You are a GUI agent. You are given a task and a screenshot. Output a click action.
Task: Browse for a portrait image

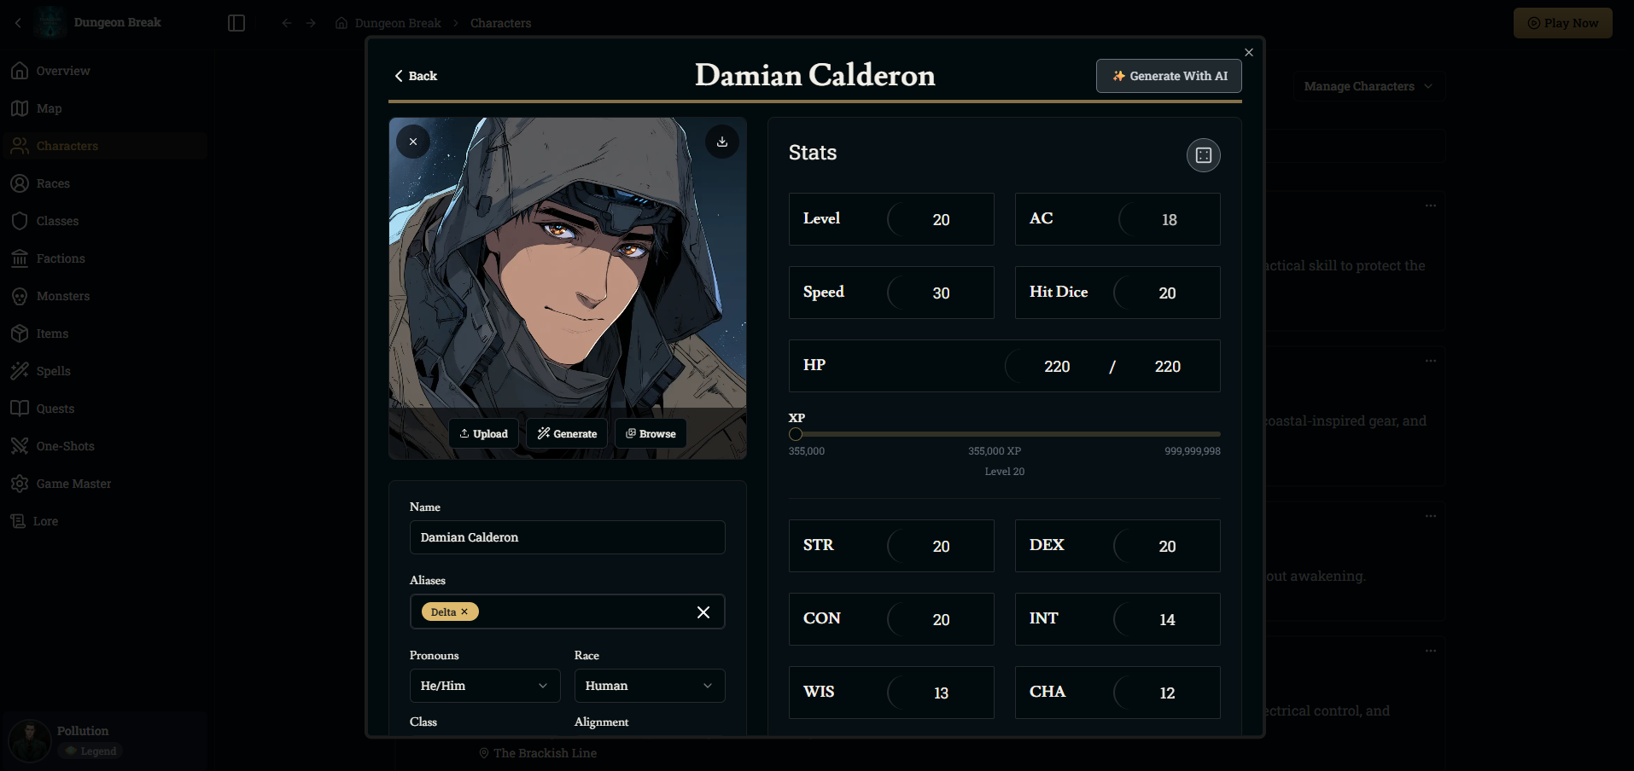651,433
